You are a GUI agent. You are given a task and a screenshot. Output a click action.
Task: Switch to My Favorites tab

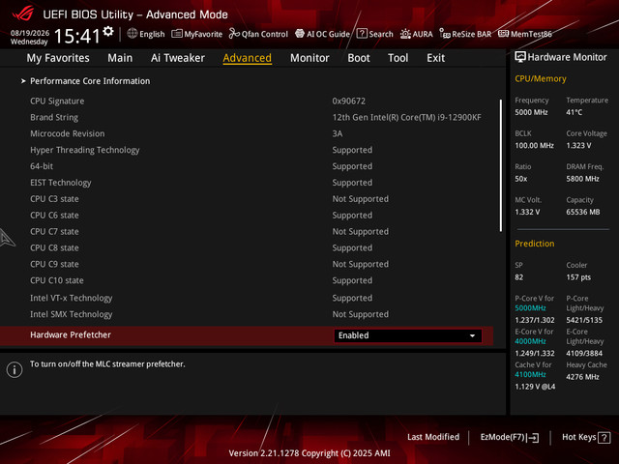(58, 58)
